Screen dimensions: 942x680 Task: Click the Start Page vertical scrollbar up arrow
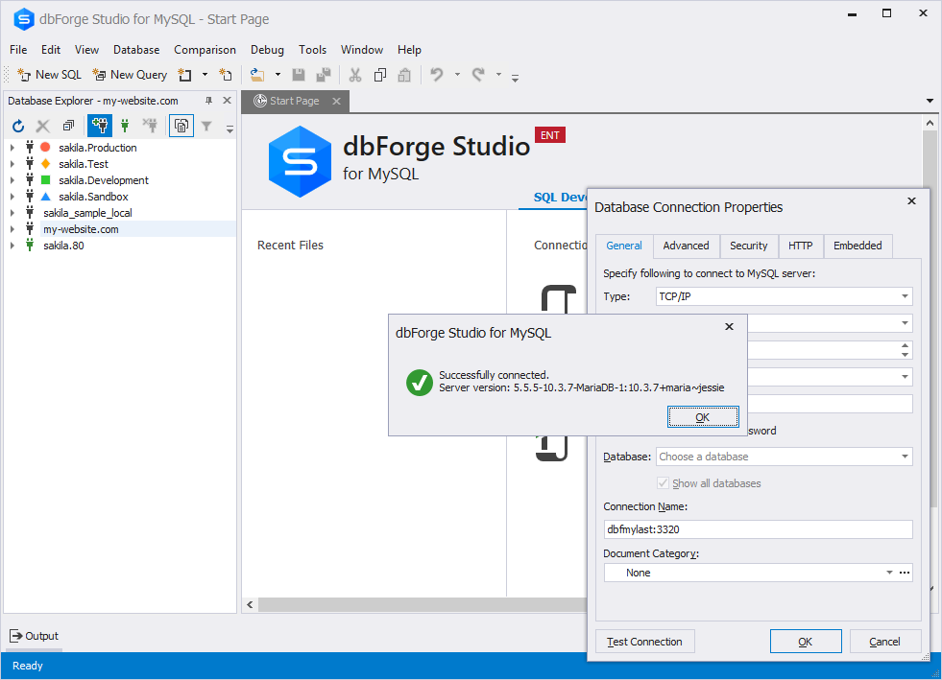[x=930, y=123]
